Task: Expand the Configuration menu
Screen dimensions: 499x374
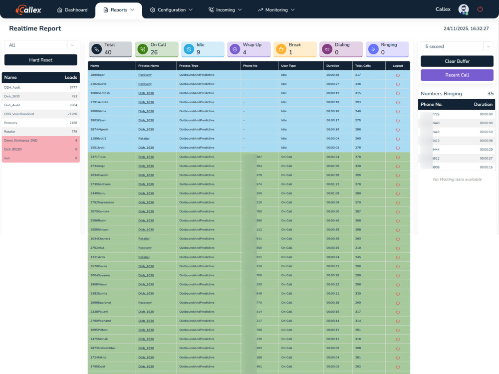Action: pos(171,10)
